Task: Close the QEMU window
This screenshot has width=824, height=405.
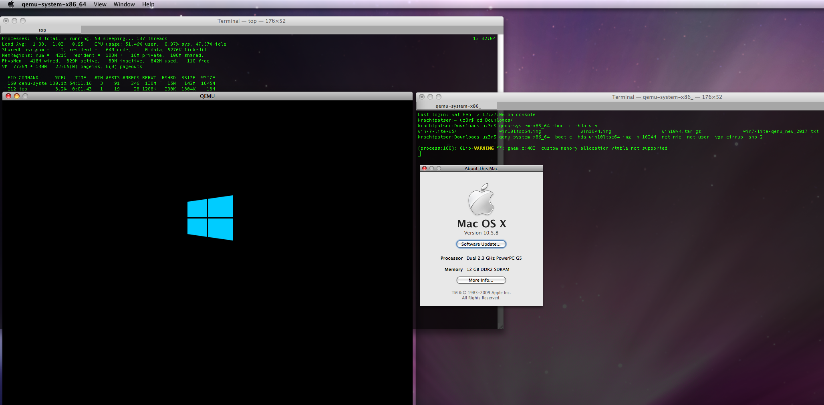Action: pyautogui.click(x=8, y=96)
